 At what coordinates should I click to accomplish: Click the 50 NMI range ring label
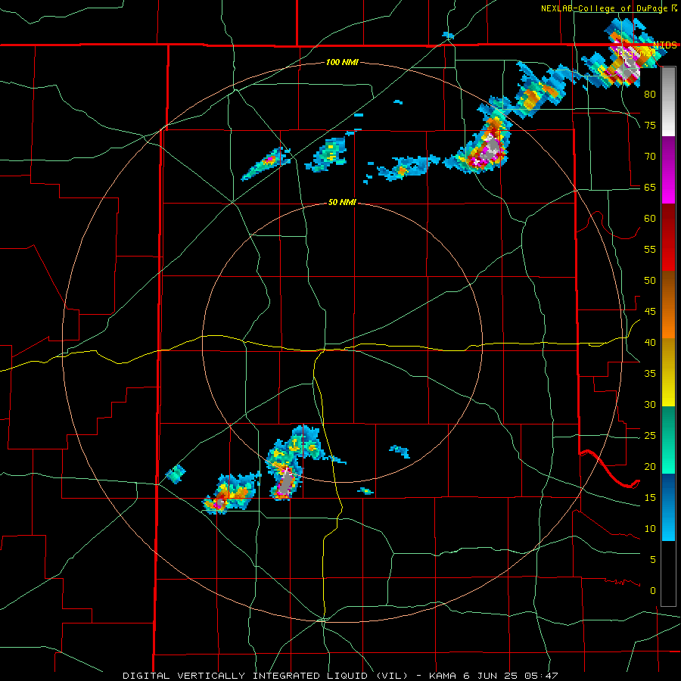click(342, 202)
